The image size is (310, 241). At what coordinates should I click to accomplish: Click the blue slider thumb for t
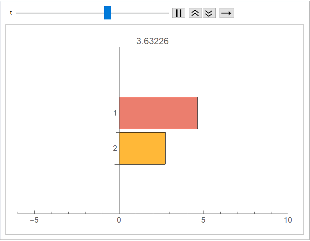click(107, 13)
